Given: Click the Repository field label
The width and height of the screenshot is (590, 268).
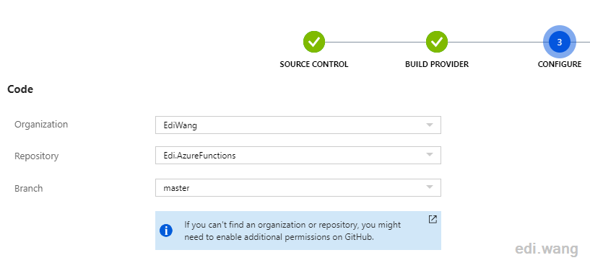Looking at the screenshot, I should point(37,156).
